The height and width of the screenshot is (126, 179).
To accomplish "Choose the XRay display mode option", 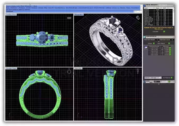I will [46, 8].
